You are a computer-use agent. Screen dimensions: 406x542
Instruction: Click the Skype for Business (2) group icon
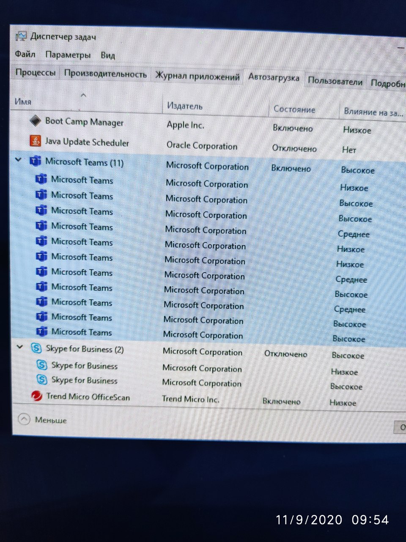36,348
